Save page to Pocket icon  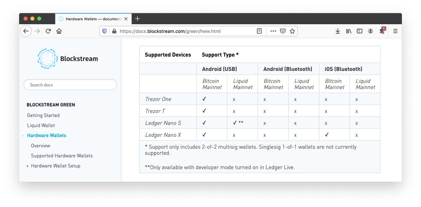(x=283, y=31)
